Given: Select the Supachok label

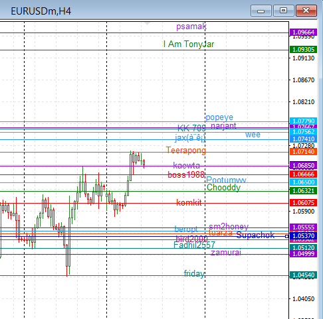Looking at the screenshot, I should pyautogui.click(x=255, y=235).
